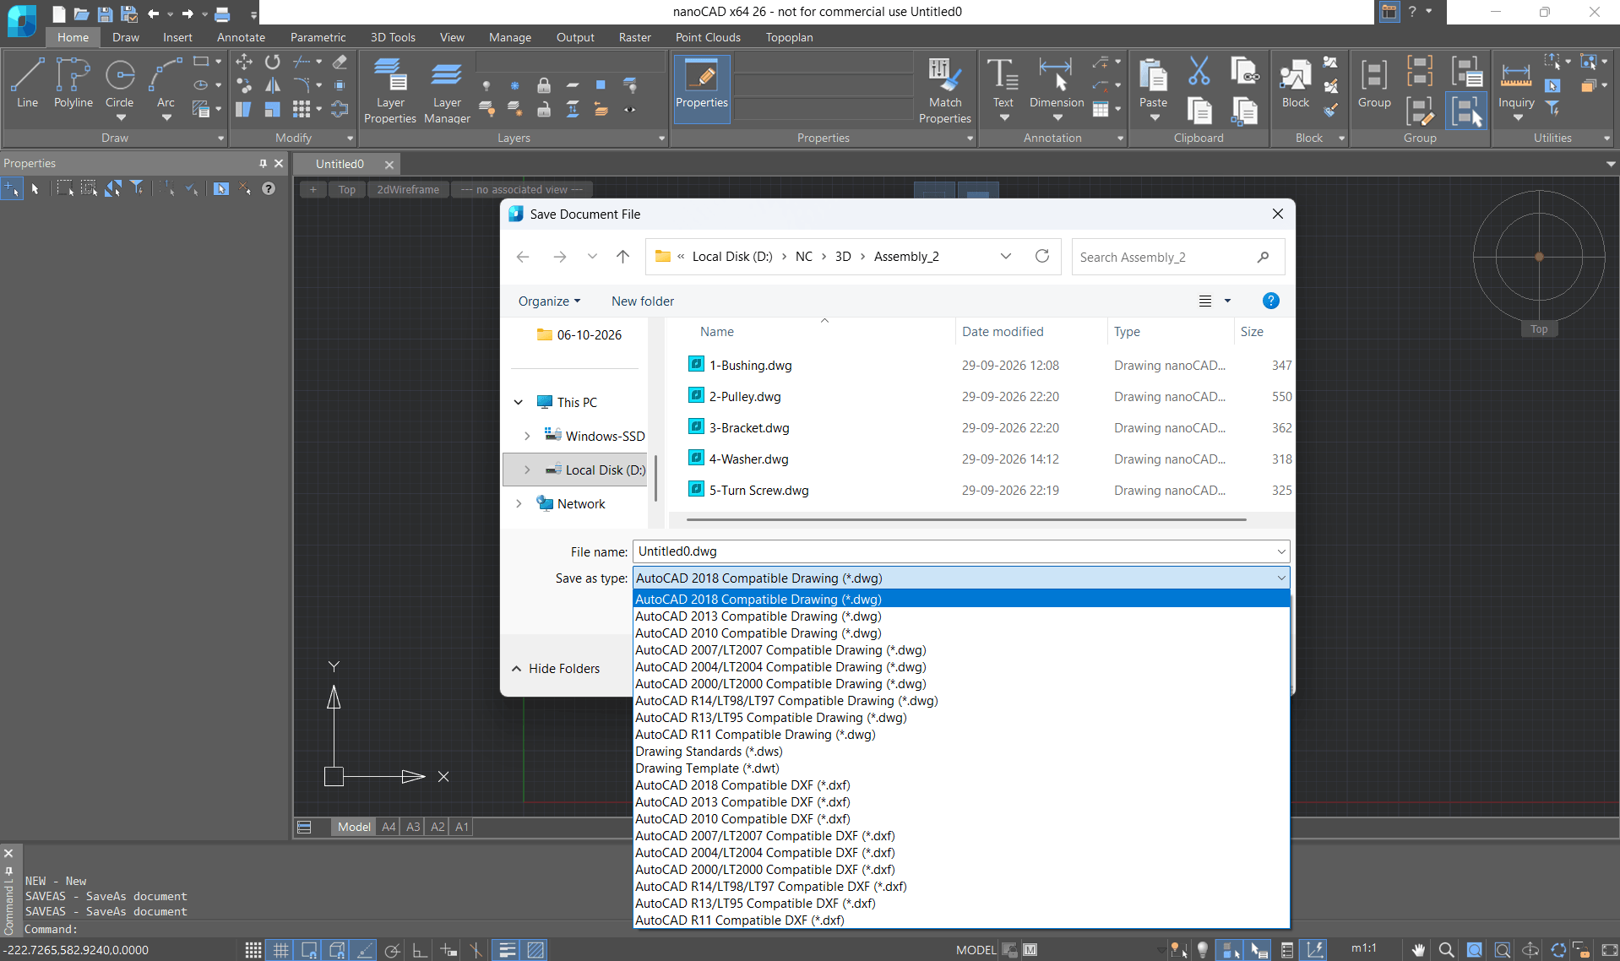Expand the Local Disk (D:) tree node
The height and width of the screenshot is (961, 1620).
tap(527, 470)
